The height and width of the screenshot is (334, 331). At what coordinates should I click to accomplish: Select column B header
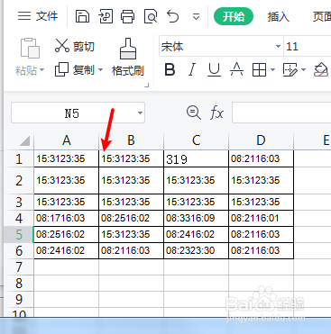point(131,140)
